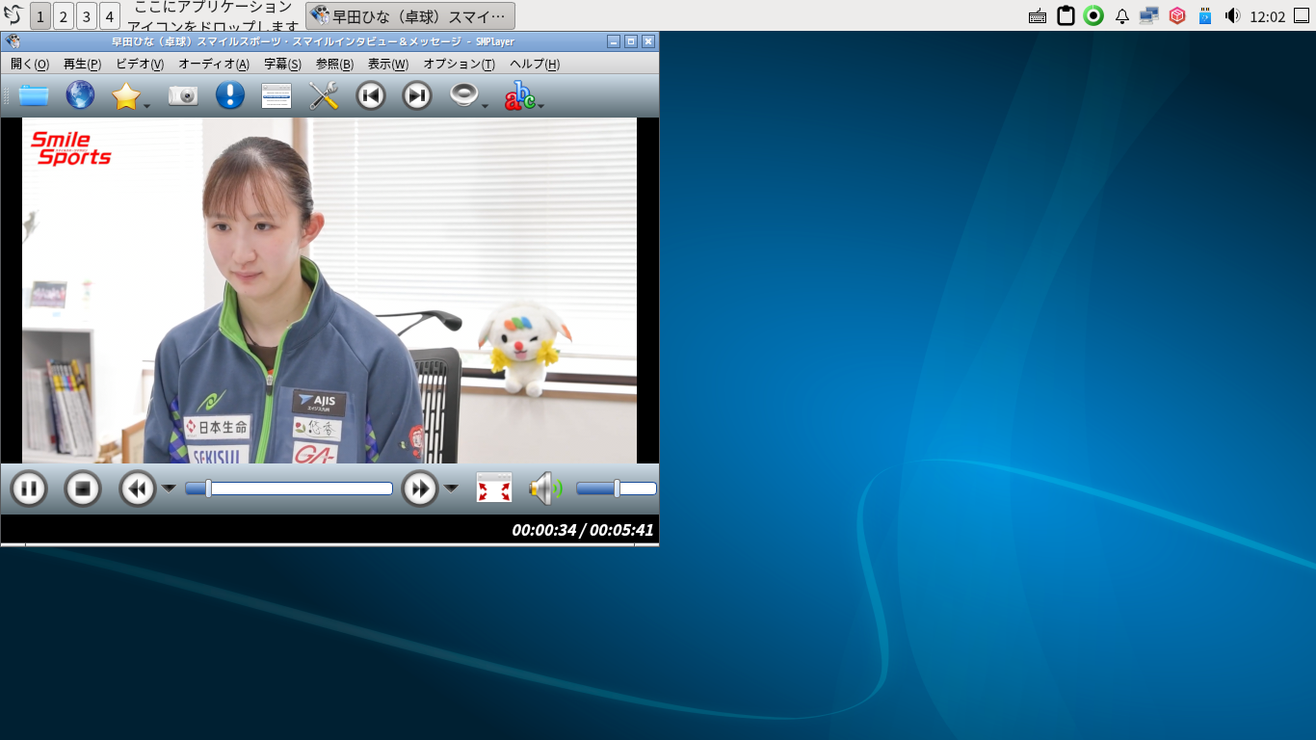Open the playlist window icon
1316x740 pixels.
point(276,95)
